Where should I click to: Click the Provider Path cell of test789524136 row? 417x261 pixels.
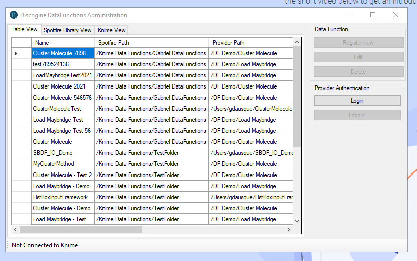(x=251, y=64)
